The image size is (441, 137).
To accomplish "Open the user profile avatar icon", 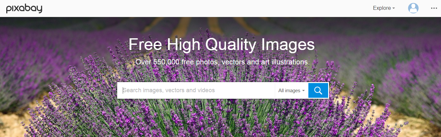I will 413,8.
